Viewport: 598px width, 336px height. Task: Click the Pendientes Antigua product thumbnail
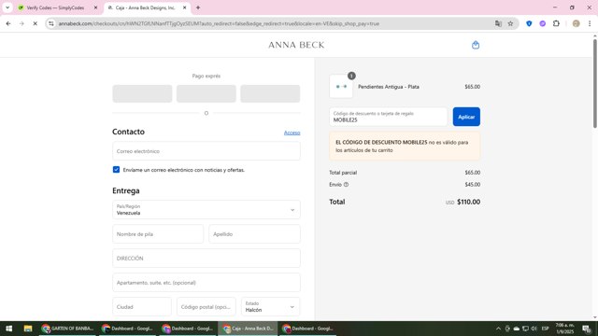click(x=341, y=87)
